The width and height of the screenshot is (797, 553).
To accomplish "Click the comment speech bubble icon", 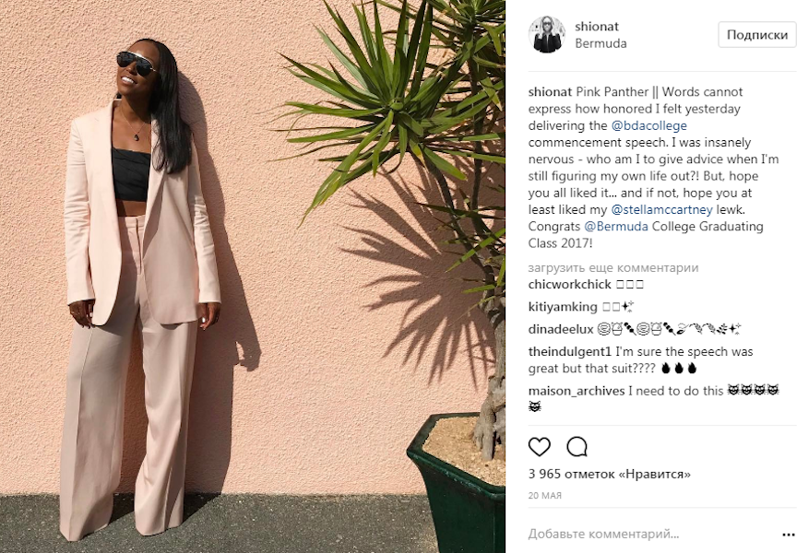I will (577, 447).
